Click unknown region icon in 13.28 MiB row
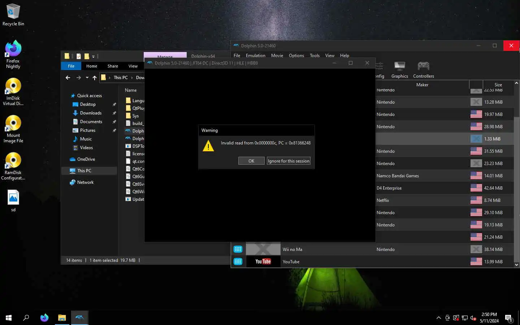Viewport: 520px width, 325px height. point(476,102)
